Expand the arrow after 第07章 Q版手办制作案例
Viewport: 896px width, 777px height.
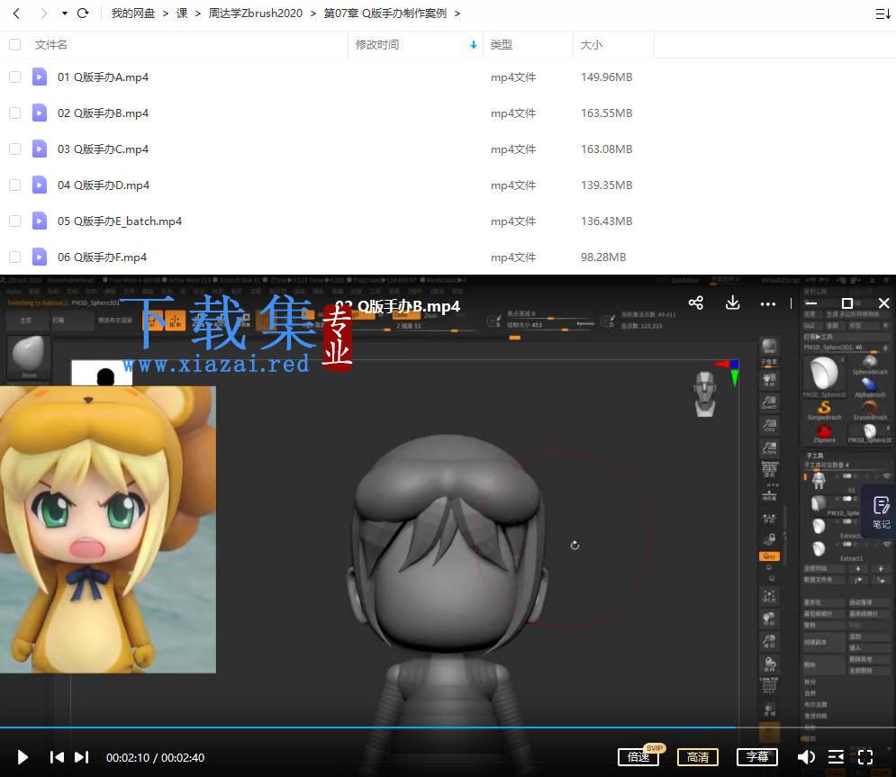coord(457,14)
